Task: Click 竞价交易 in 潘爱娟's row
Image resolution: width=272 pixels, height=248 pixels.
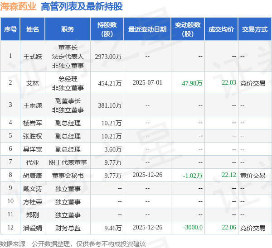Action: pyautogui.click(x=253, y=228)
